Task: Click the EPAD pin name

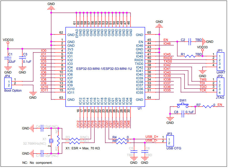Action: tap(77, 33)
